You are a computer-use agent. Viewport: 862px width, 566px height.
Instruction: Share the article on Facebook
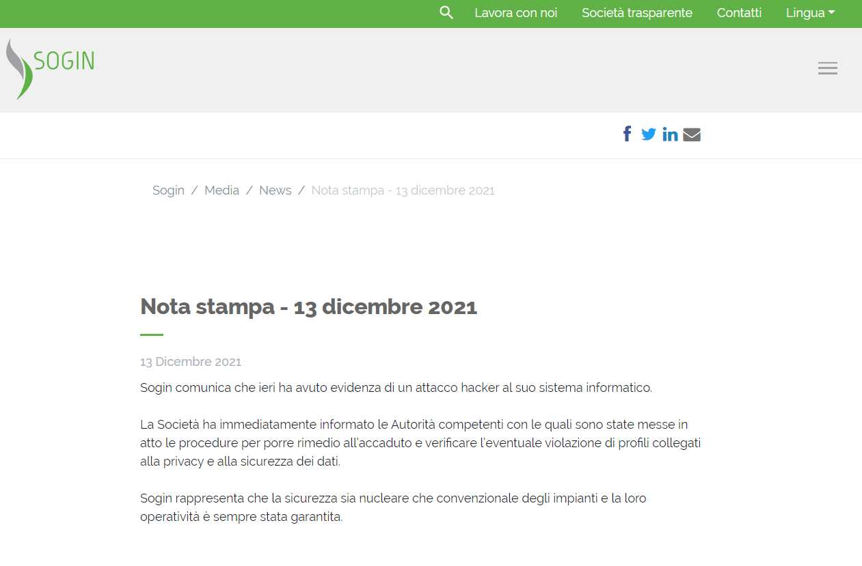(x=627, y=134)
